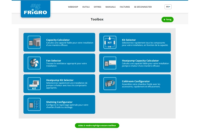Click the Shelving Configurator shelf icon
This screenshot has width=200, height=133.
34,104
